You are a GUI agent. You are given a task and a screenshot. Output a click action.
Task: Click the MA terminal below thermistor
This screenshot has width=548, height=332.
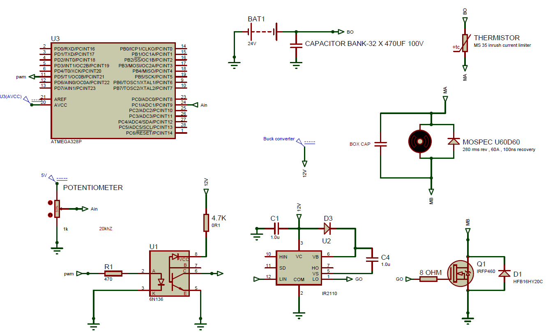coord(465,67)
